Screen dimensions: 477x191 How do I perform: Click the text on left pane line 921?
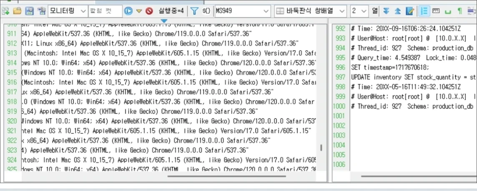166,131
